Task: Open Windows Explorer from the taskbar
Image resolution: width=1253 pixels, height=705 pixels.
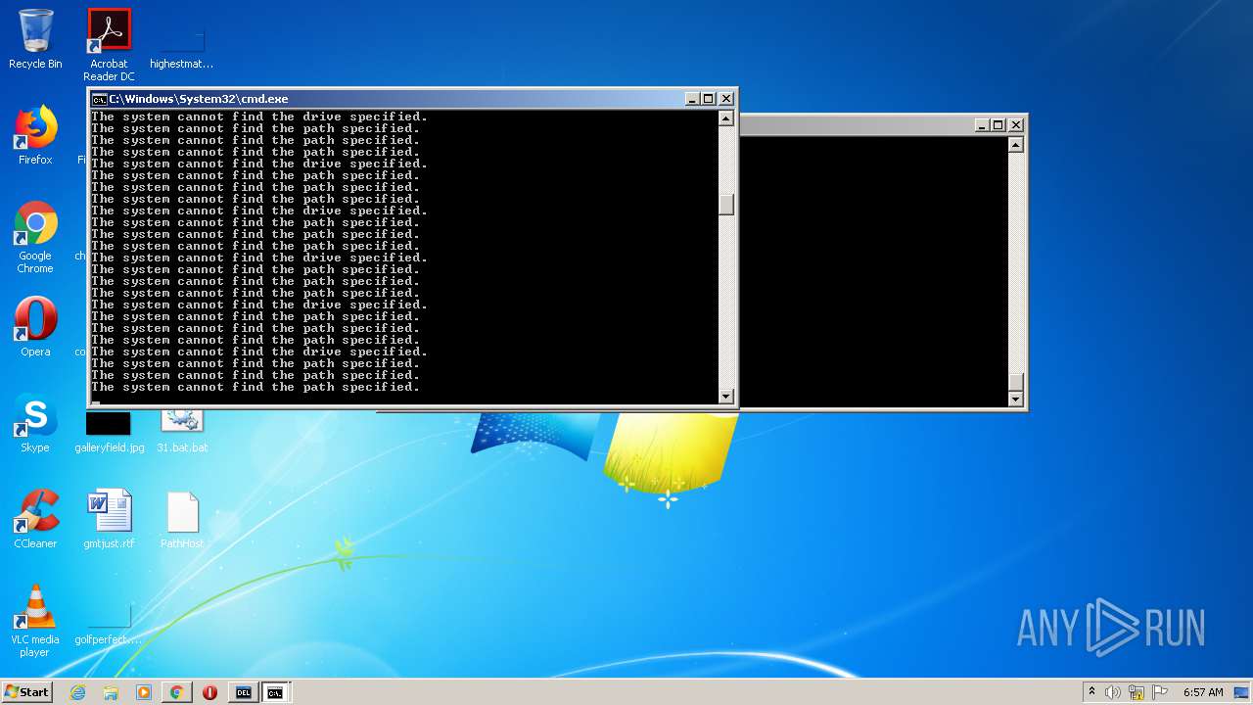Action: pos(111,692)
